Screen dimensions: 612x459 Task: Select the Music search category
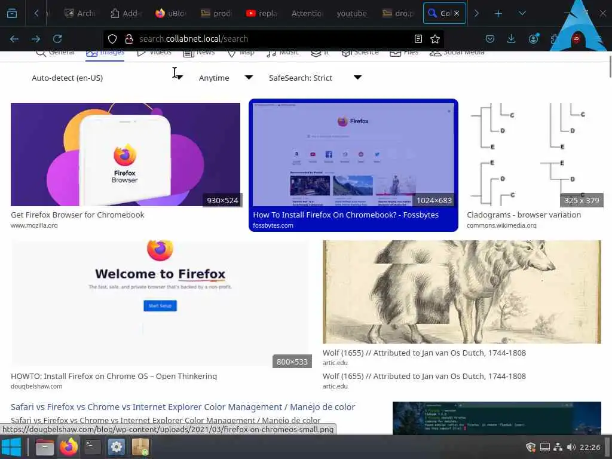click(283, 53)
